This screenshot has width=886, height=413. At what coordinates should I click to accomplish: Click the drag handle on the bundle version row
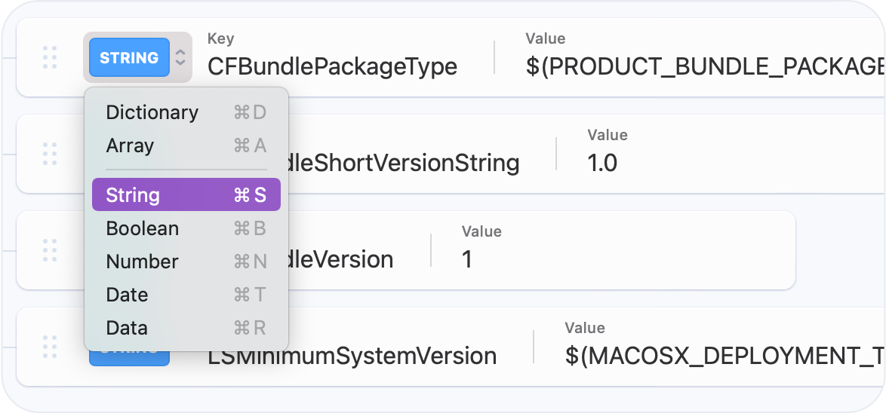tap(50, 250)
